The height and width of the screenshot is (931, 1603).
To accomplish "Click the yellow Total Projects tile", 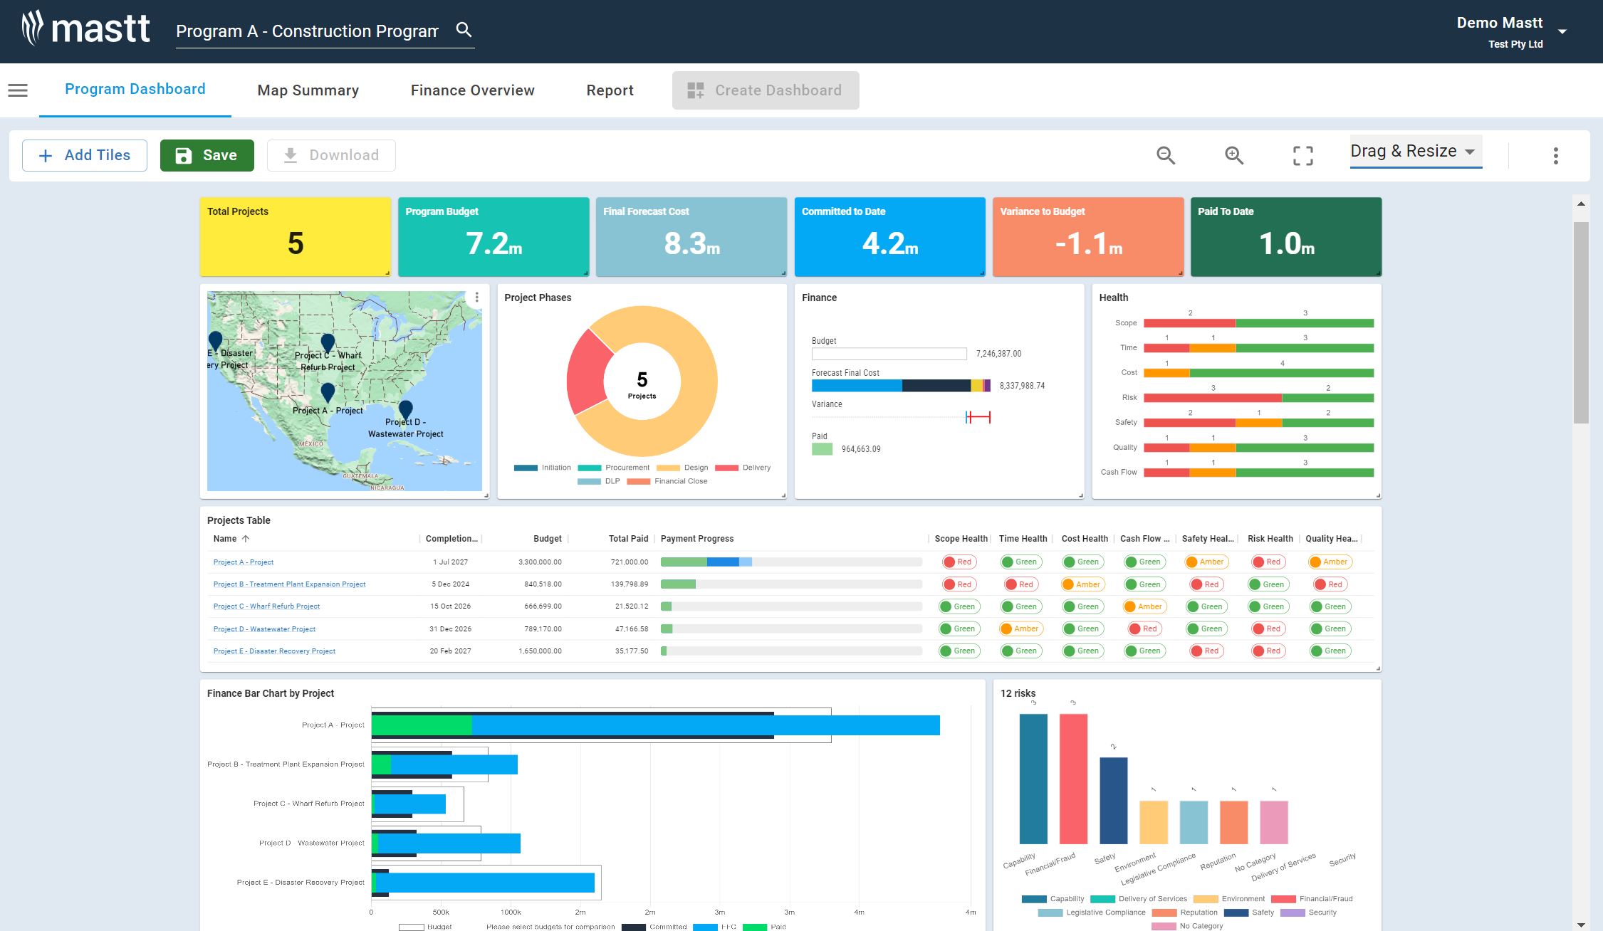I will coord(295,236).
